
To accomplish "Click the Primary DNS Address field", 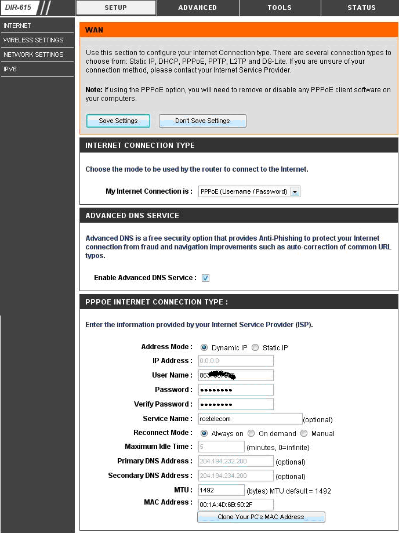I will click(x=236, y=461).
